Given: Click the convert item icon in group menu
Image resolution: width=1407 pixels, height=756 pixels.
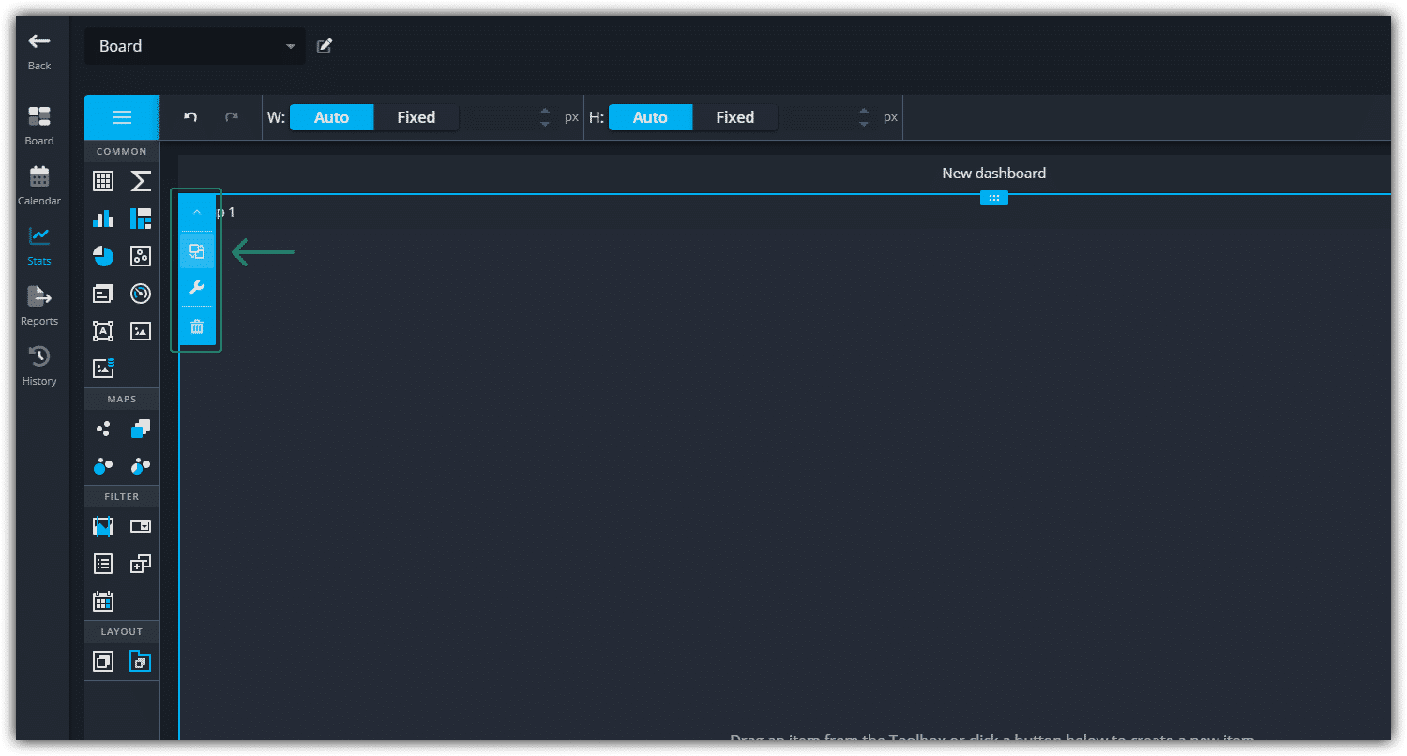Looking at the screenshot, I should point(197,251).
